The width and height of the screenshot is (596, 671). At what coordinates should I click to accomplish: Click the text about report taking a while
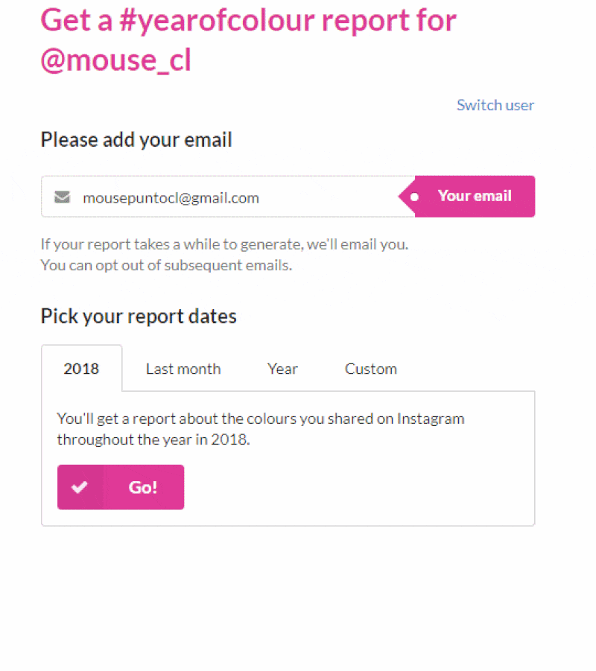coord(224,244)
